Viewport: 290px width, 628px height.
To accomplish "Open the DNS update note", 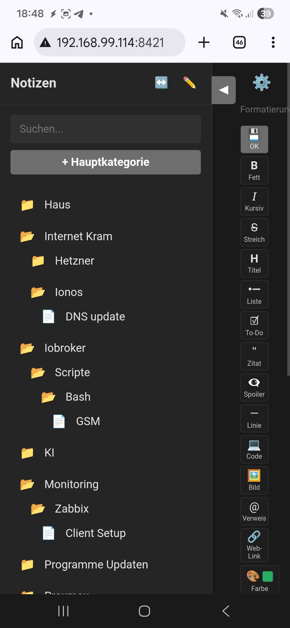I will 95,317.
